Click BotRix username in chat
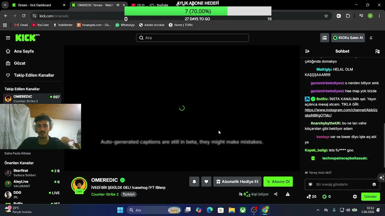385x216 pixels. click(322, 99)
